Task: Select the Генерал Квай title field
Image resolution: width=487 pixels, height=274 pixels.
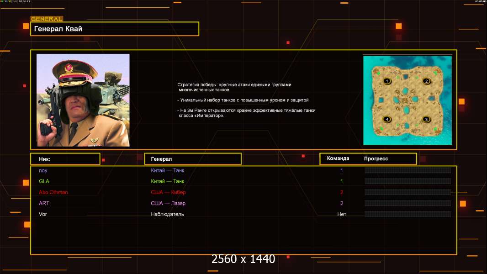Action: [x=114, y=29]
